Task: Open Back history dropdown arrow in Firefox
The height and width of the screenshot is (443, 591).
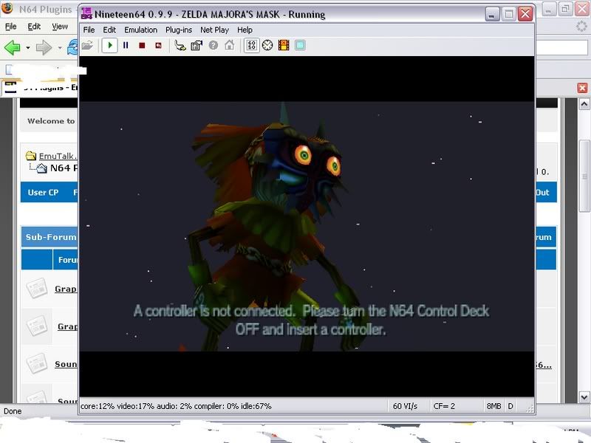Action: point(28,48)
